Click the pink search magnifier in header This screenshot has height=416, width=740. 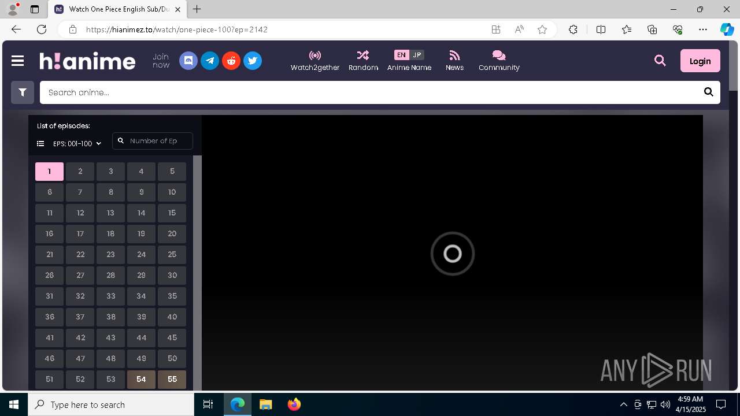point(660,61)
